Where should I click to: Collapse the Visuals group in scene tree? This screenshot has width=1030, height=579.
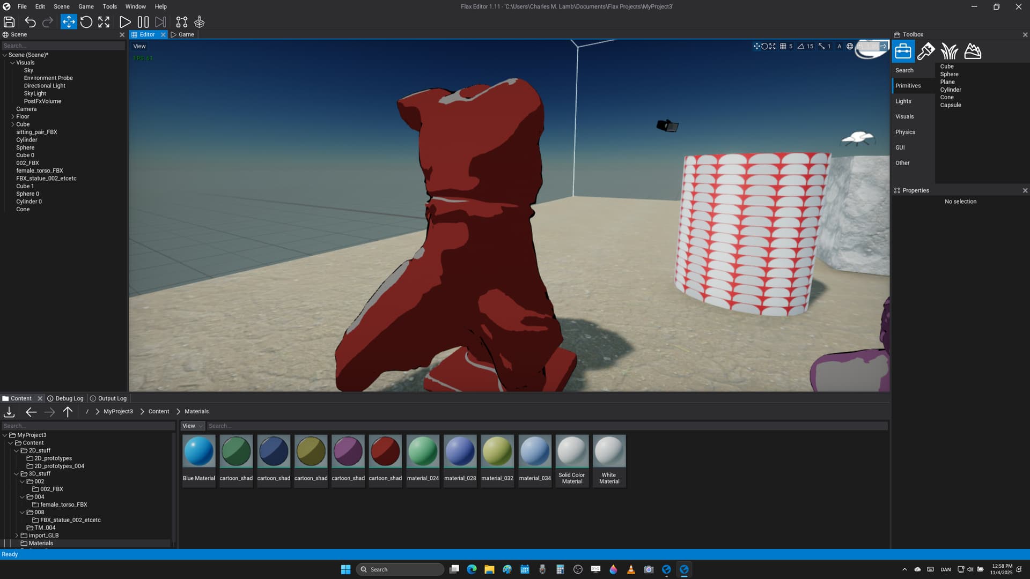pos(13,63)
